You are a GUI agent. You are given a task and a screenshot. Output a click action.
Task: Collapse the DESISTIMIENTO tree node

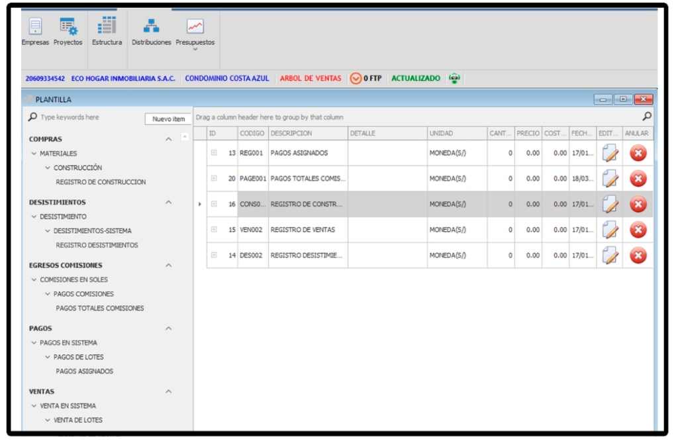pos(34,217)
